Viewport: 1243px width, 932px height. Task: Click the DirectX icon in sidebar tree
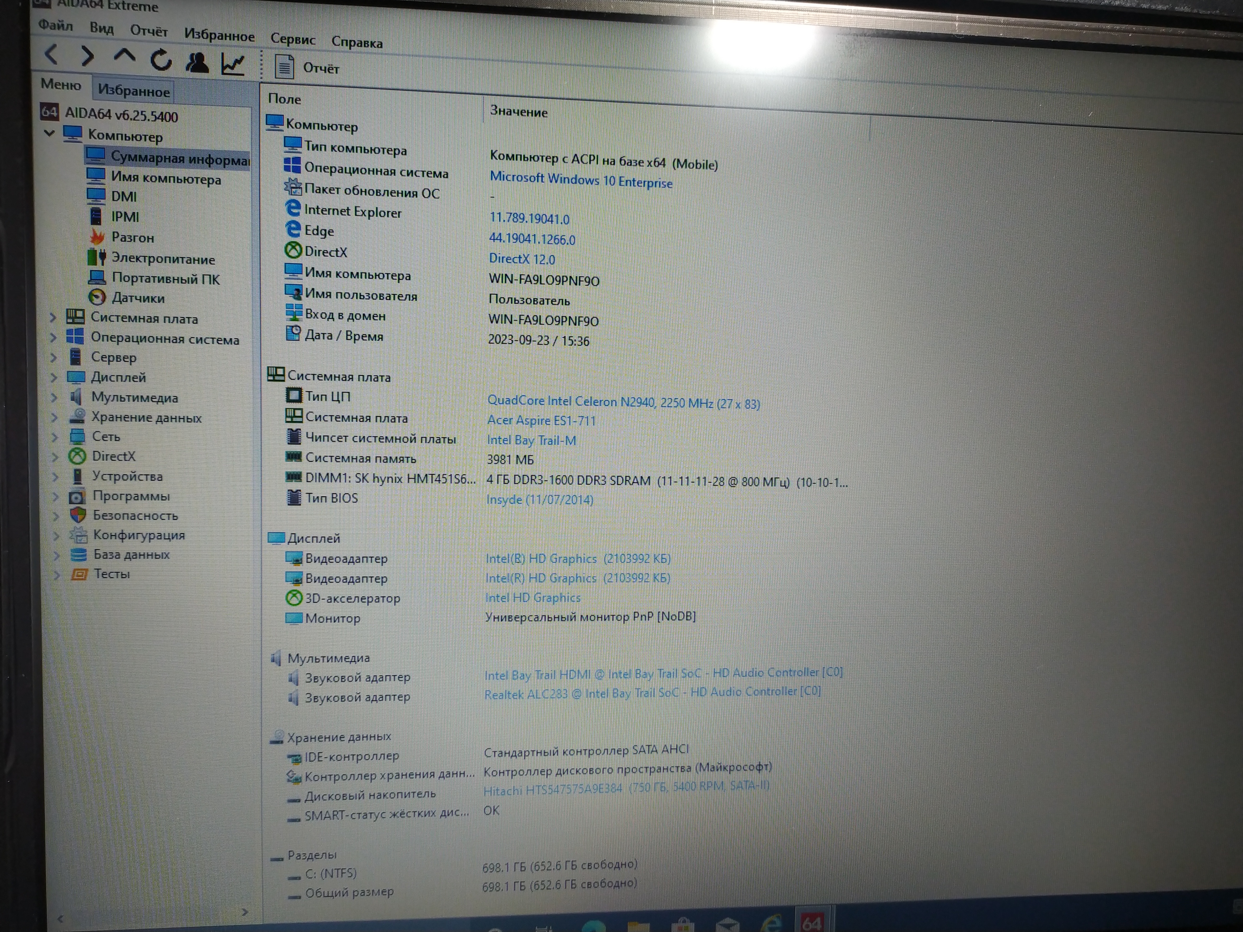77,456
